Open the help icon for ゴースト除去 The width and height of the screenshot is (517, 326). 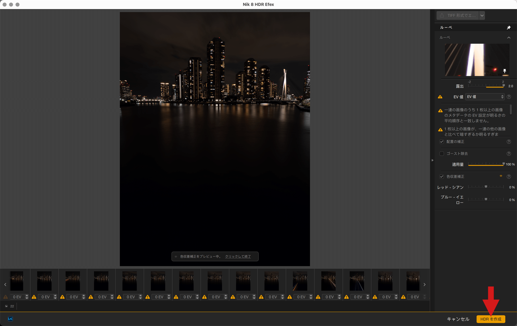point(509,154)
